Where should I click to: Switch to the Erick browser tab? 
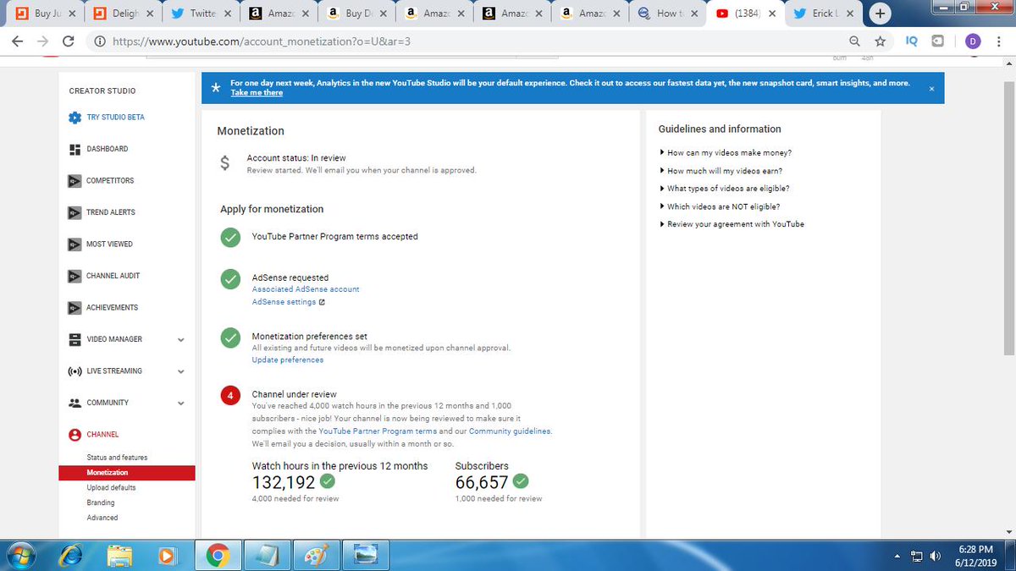pyautogui.click(x=823, y=14)
